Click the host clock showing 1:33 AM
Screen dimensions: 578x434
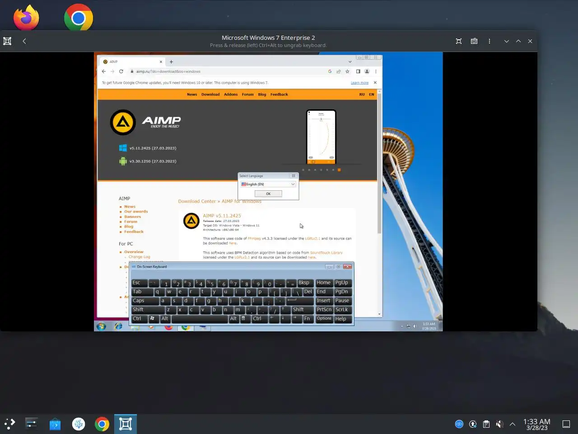537,424
